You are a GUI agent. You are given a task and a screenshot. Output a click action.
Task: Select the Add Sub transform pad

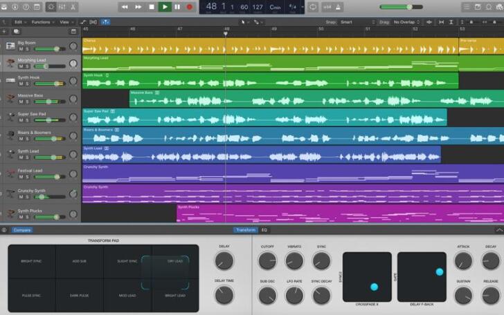[x=80, y=261]
